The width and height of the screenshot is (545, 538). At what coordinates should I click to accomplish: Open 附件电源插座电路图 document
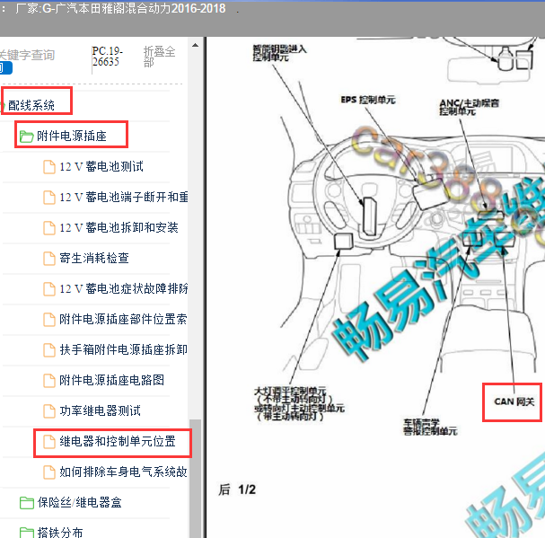111,380
